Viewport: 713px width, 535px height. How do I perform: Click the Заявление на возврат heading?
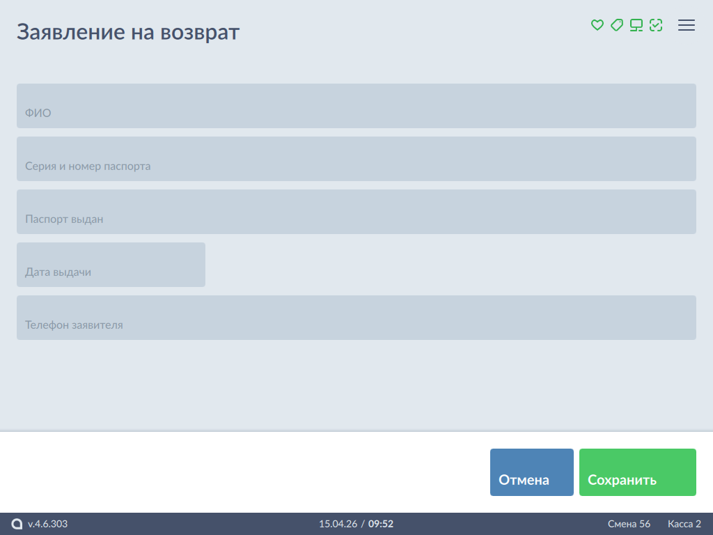pyautogui.click(x=128, y=32)
